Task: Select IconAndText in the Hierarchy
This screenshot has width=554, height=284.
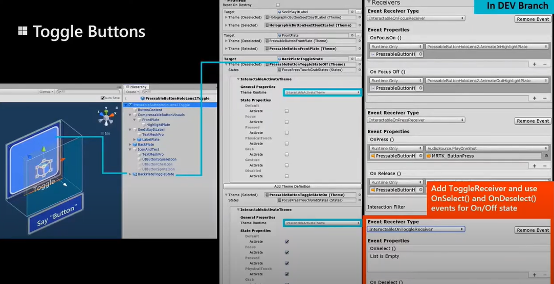Action: (x=148, y=150)
